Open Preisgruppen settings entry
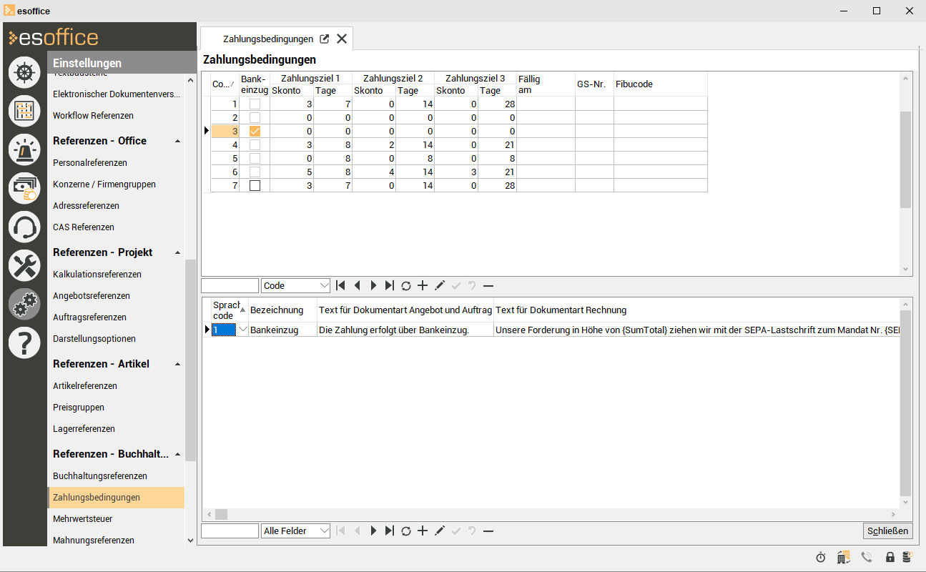Image resolution: width=926 pixels, height=572 pixels. 79,407
